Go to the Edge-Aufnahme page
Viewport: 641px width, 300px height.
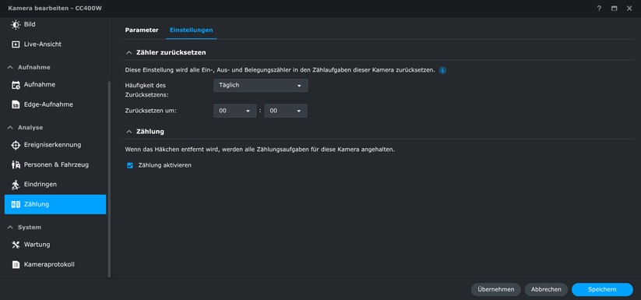pos(55,104)
